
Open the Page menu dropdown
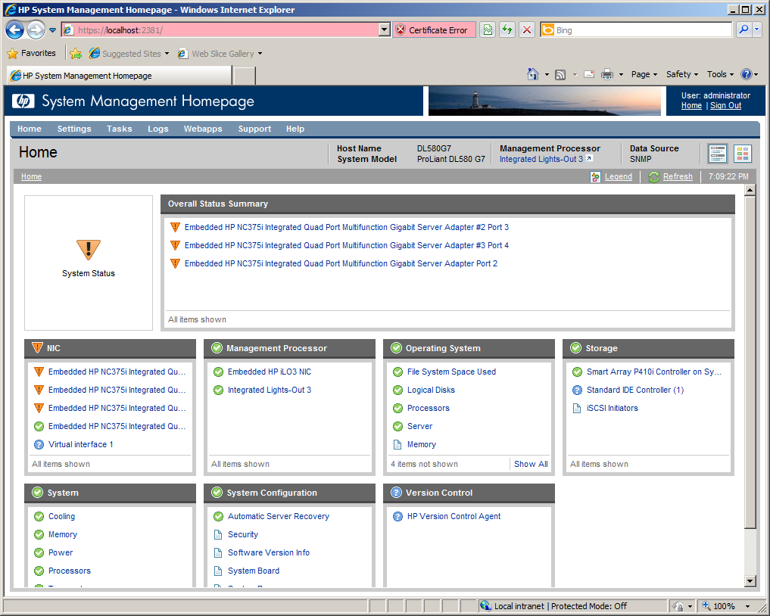click(x=644, y=74)
